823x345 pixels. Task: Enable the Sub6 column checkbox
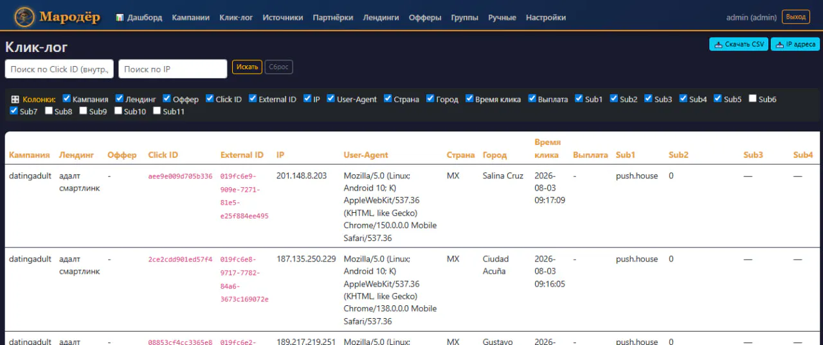coord(752,99)
